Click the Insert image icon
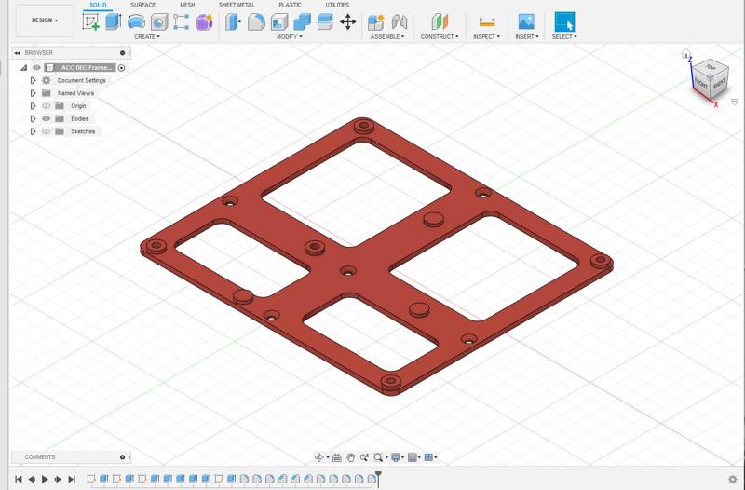 coord(526,21)
